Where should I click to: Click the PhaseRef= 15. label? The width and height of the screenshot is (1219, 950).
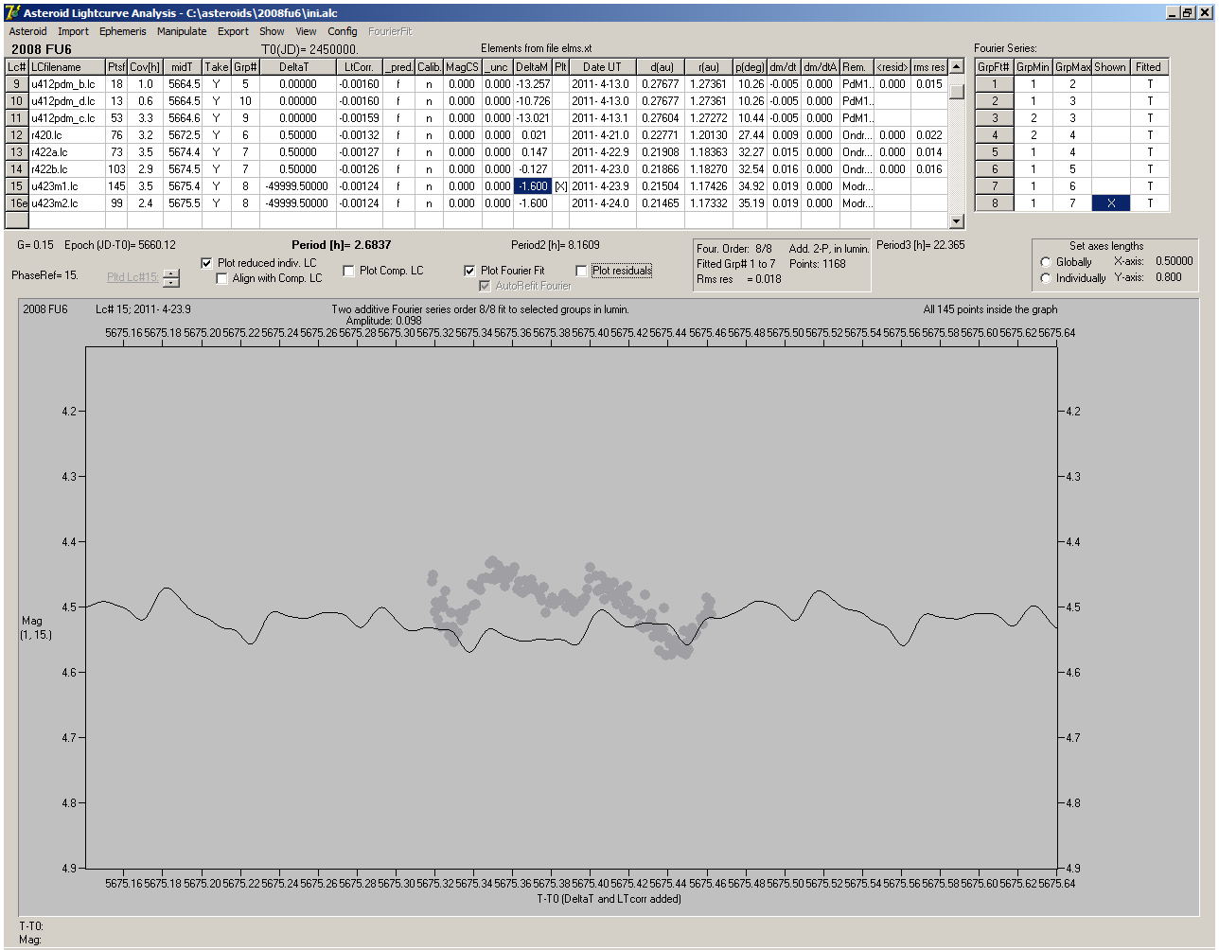pyautogui.click(x=45, y=275)
